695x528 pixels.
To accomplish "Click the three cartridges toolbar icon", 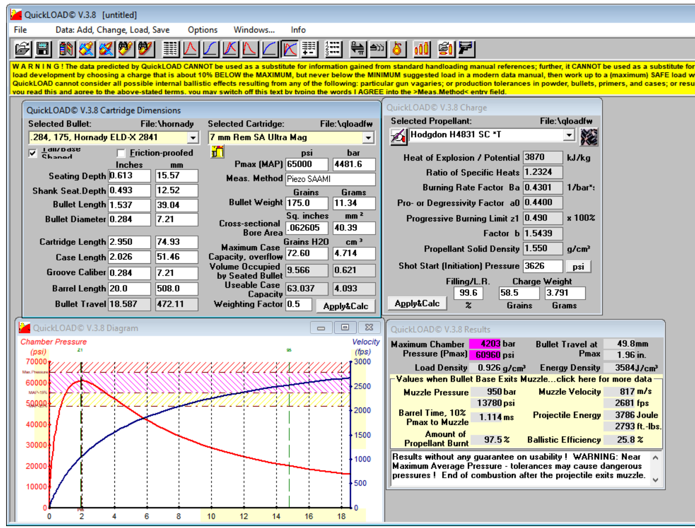I will coord(421,49).
